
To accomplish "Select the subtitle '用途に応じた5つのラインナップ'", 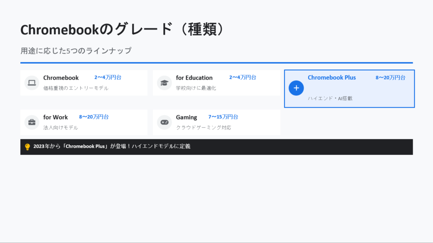I will [76, 51].
